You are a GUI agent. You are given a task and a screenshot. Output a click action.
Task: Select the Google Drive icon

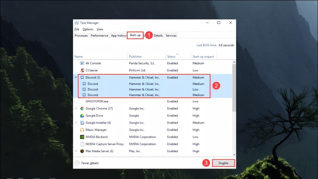[82, 116]
